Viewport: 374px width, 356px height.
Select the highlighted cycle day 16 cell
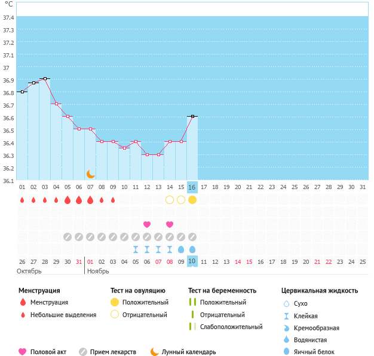(192, 187)
